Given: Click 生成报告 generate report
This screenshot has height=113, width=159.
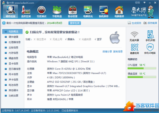Looking at the screenshot, I should coord(134,23).
